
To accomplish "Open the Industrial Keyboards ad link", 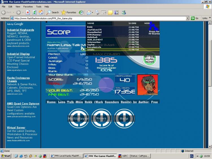I will tap(20, 30).
